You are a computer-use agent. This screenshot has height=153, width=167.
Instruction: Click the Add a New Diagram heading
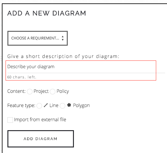[x=46, y=13]
